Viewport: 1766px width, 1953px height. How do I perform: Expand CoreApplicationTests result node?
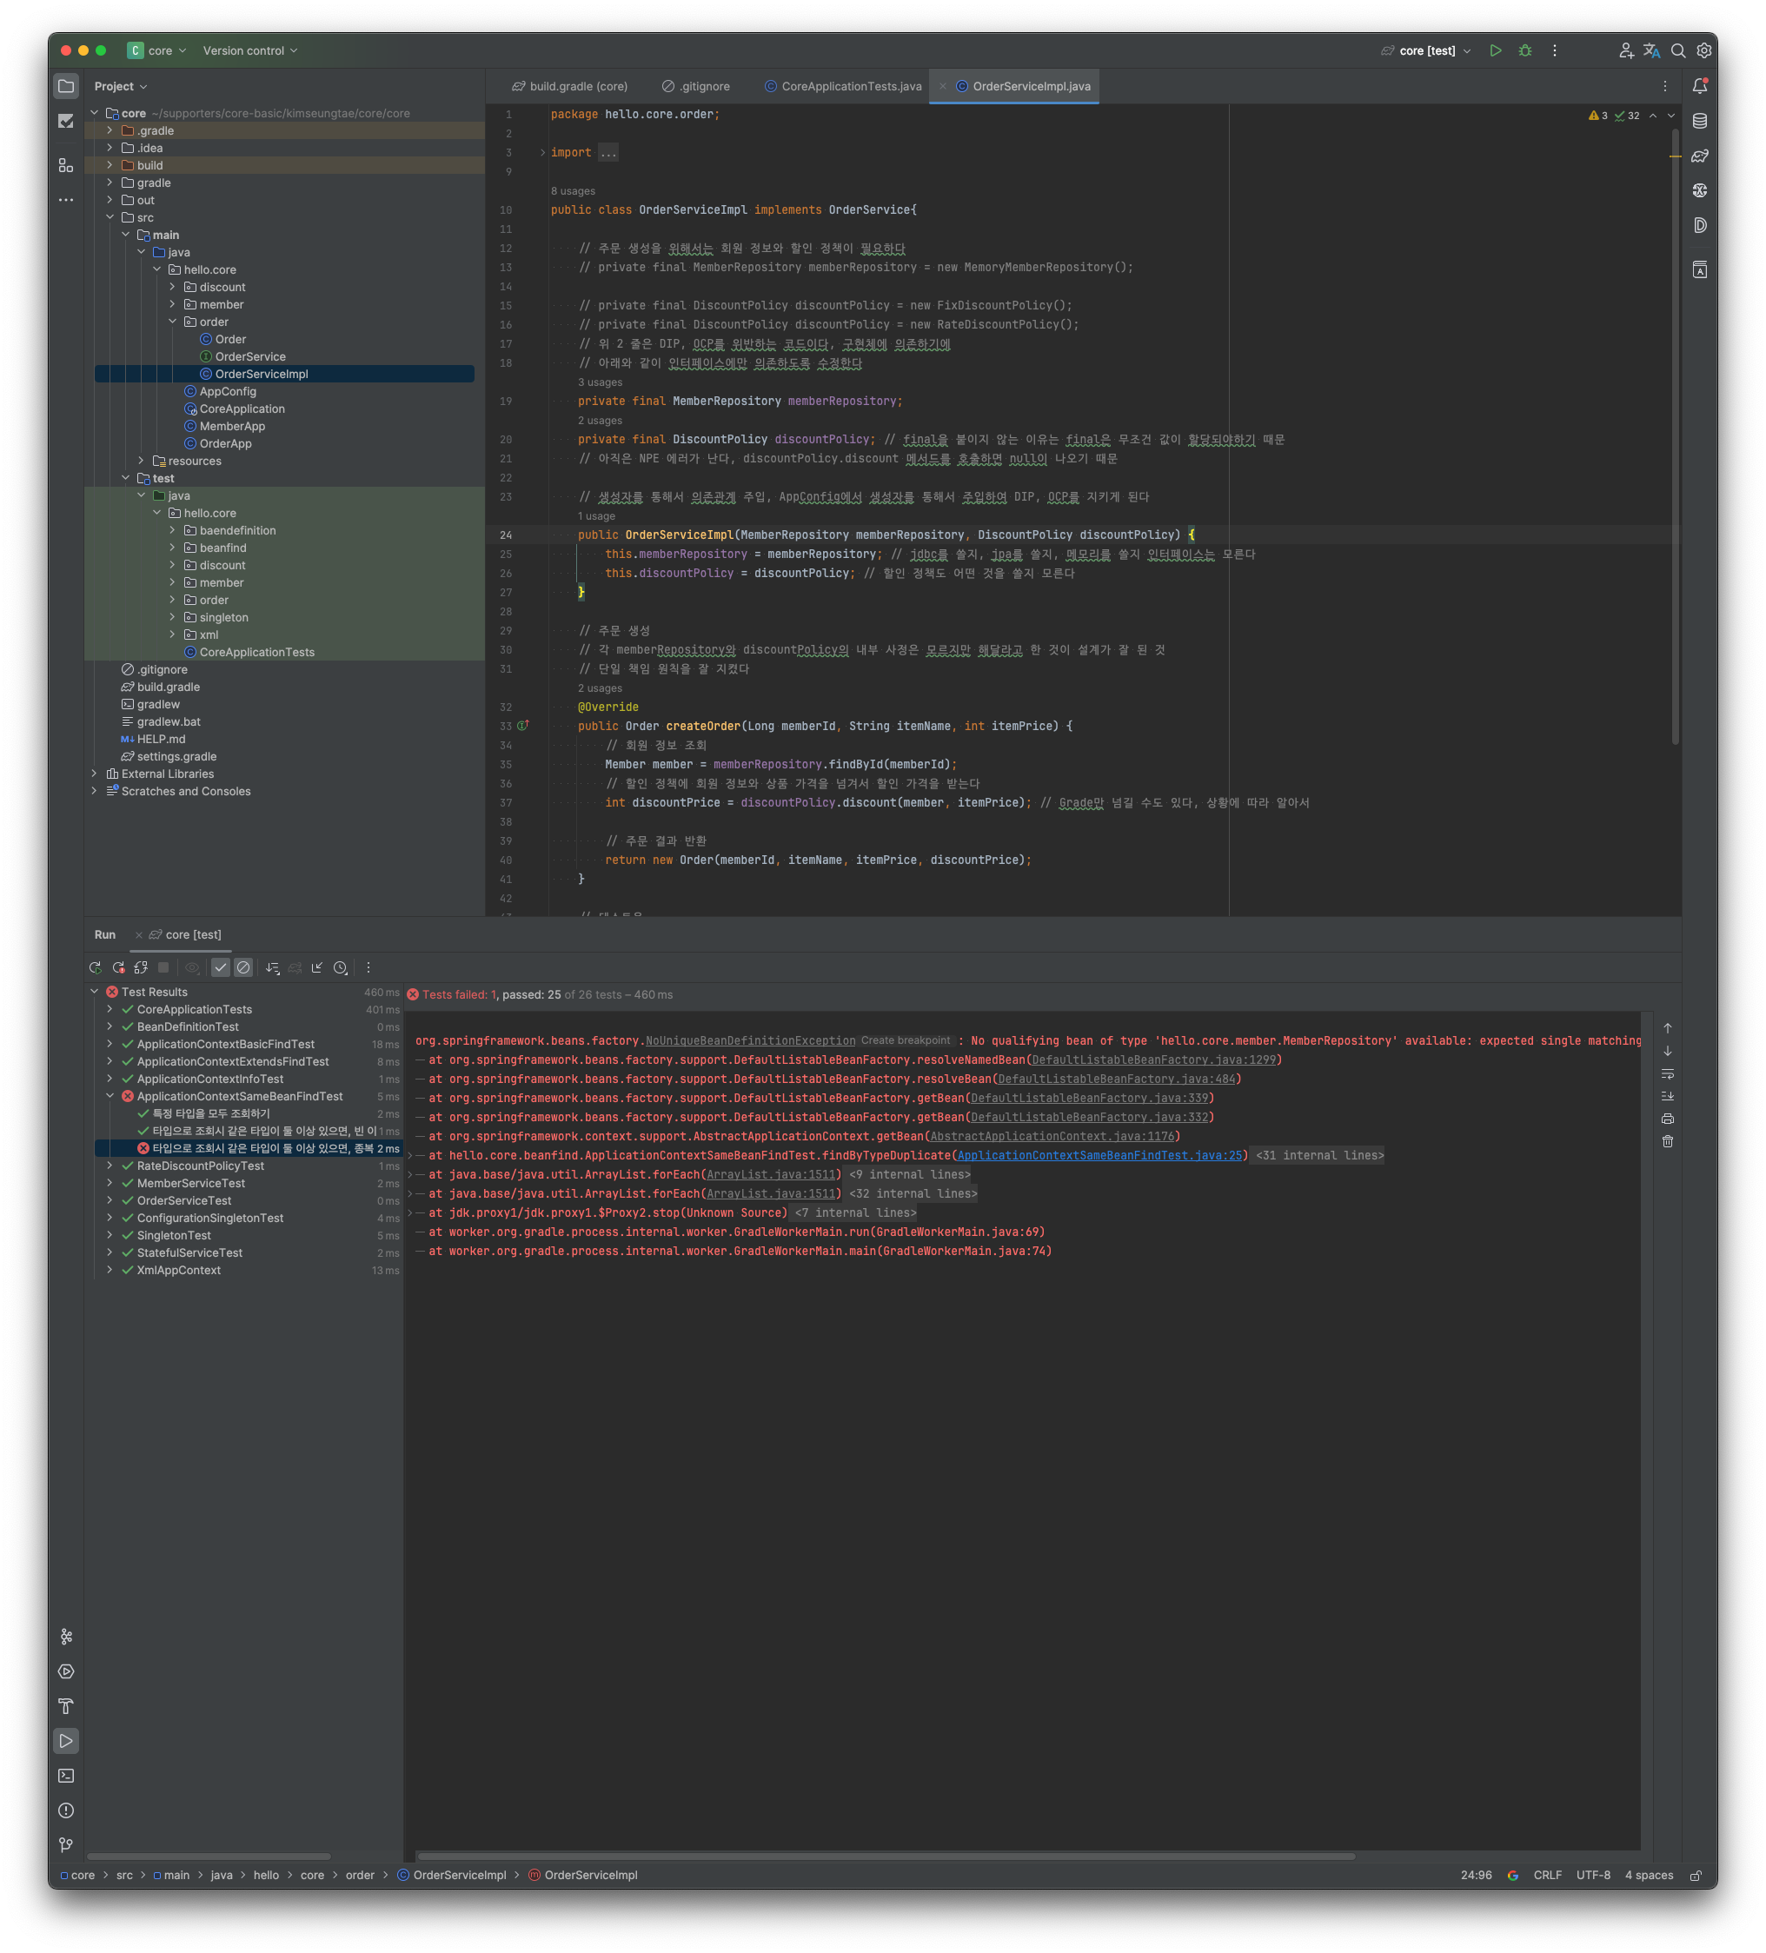pos(110,1009)
